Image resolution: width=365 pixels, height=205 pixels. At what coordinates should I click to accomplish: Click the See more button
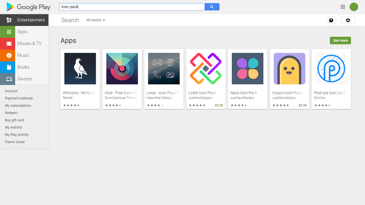click(x=340, y=41)
